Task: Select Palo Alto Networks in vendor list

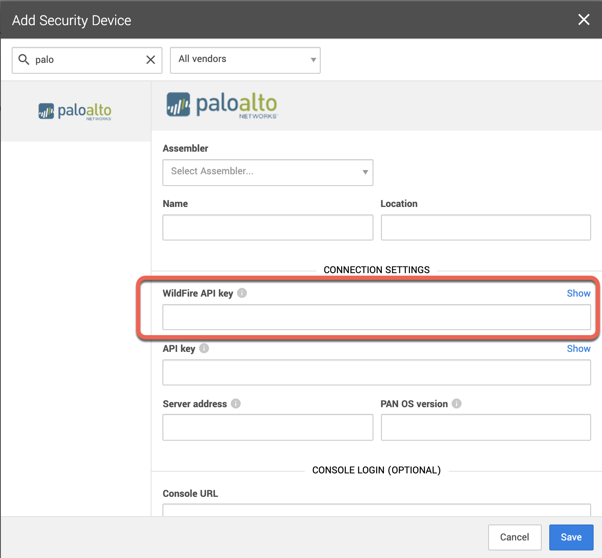Action: tap(75, 111)
